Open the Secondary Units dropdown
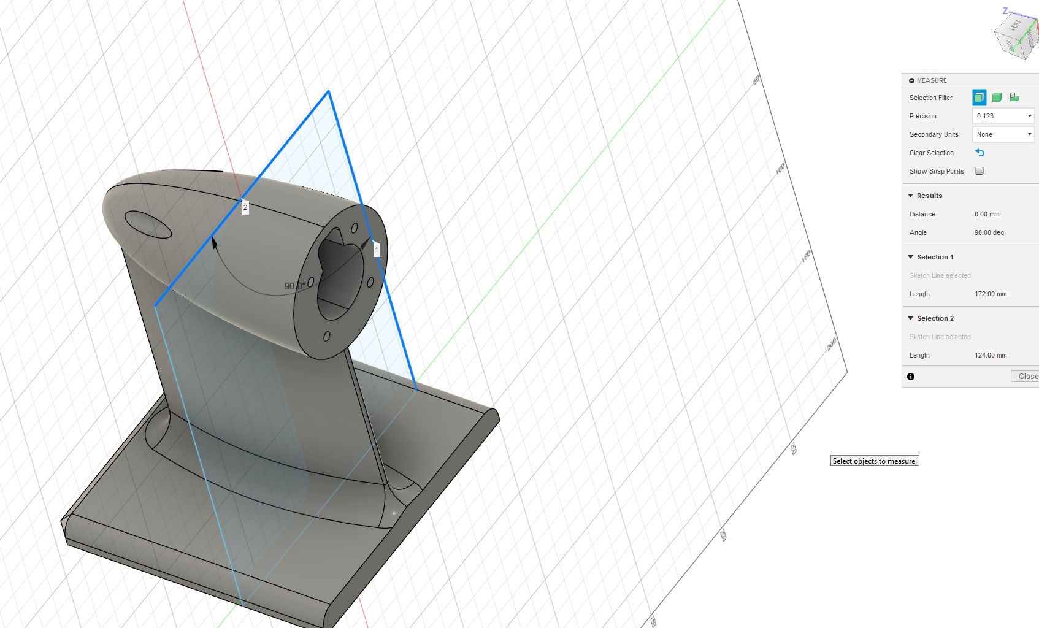This screenshot has height=628, width=1039. click(1003, 134)
